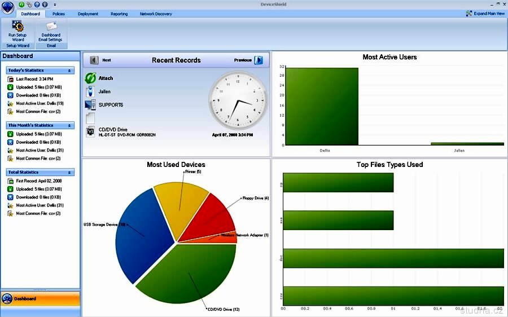Screen dimensions: 508x317
Task: Click Expand Main View
Action: pos(485,14)
